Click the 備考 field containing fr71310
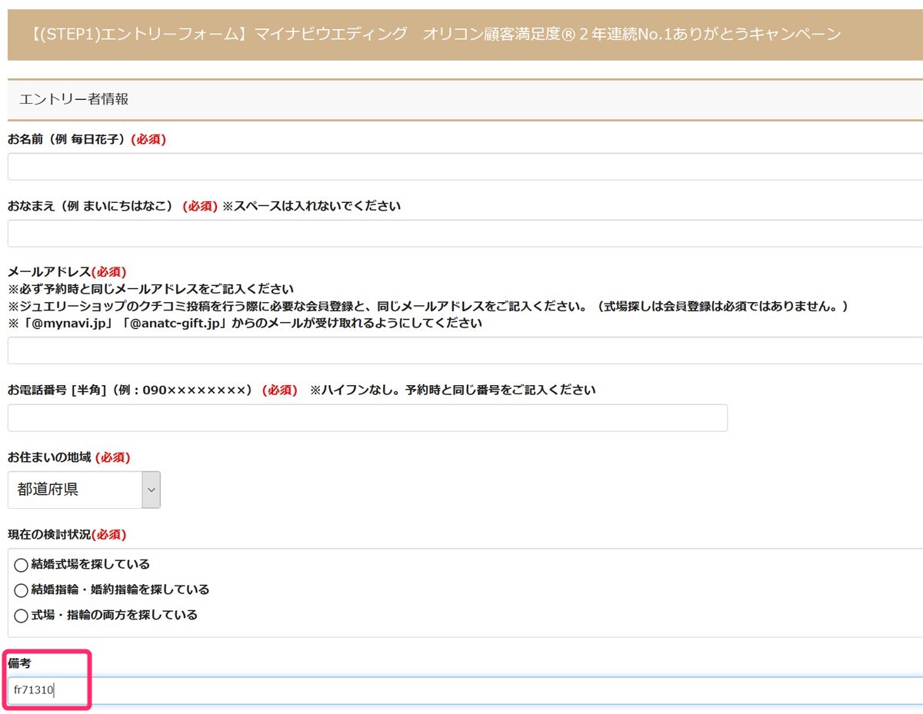The height and width of the screenshot is (714, 923). [x=465, y=690]
